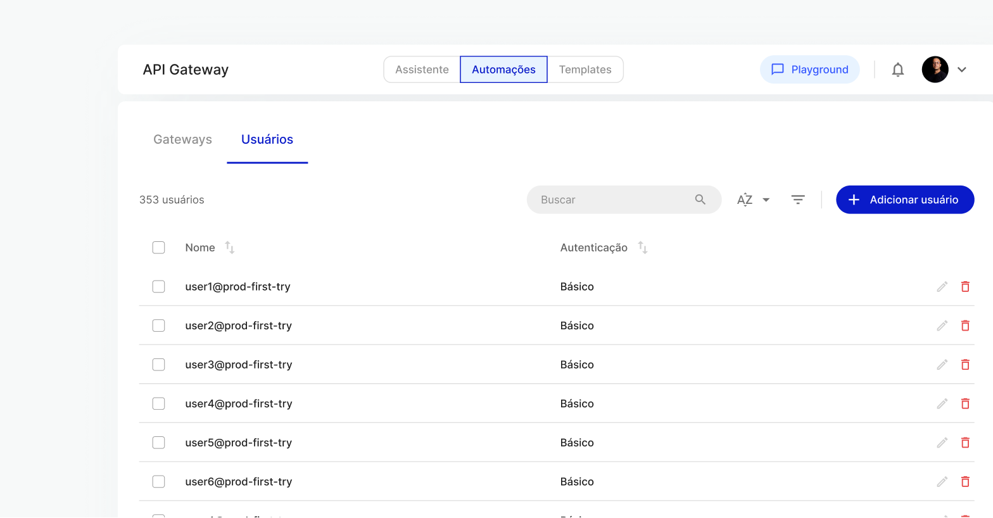
Task: Edit user4@prod-first-try with pencil icon
Action: (x=942, y=404)
